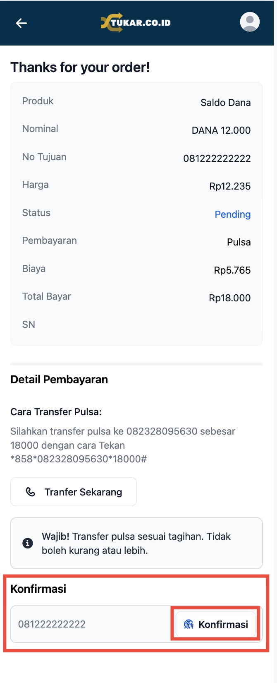Screen dimensions: 277x683
Task: Click the phone icon in Tranfer Sekarang
Action: (x=31, y=492)
